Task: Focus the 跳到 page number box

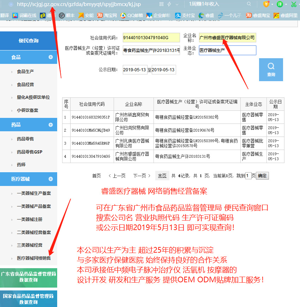Action: (x=248, y=176)
